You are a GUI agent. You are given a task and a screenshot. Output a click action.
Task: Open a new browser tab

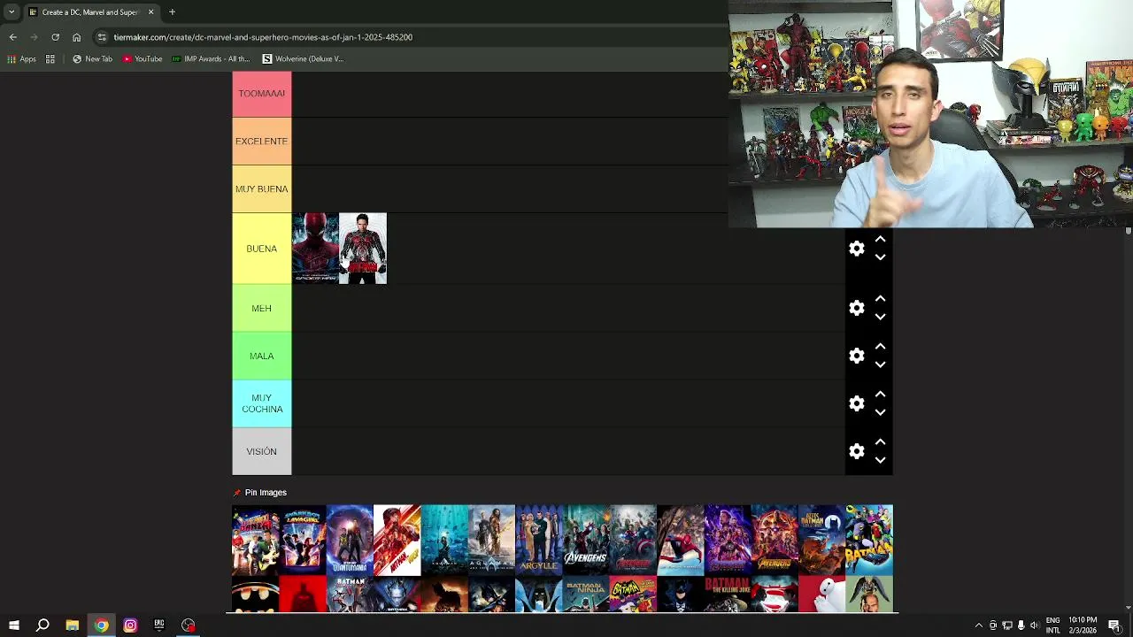coord(172,12)
